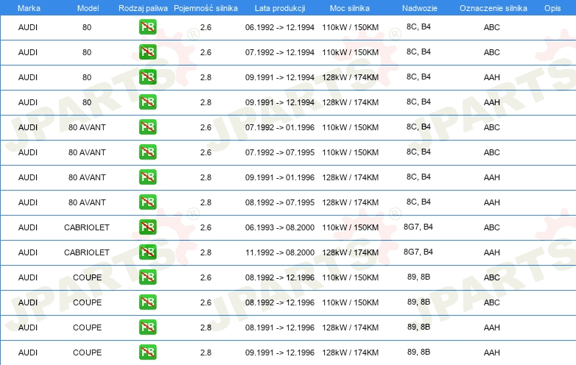Click COUPE model in the 09.1991 row
Viewport: 576px width, 365px height.
[x=87, y=352]
